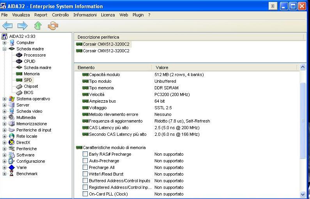Toggle On-Card PLL (Clock) checkbox

(85, 194)
